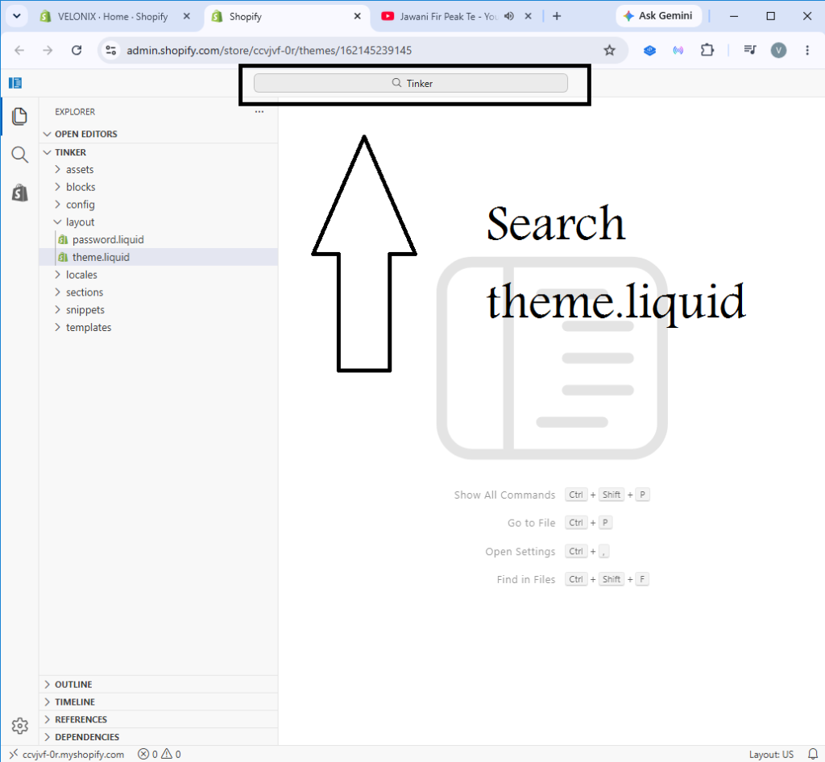
Task: Open the Manage gear settings
Action: point(19,726)
